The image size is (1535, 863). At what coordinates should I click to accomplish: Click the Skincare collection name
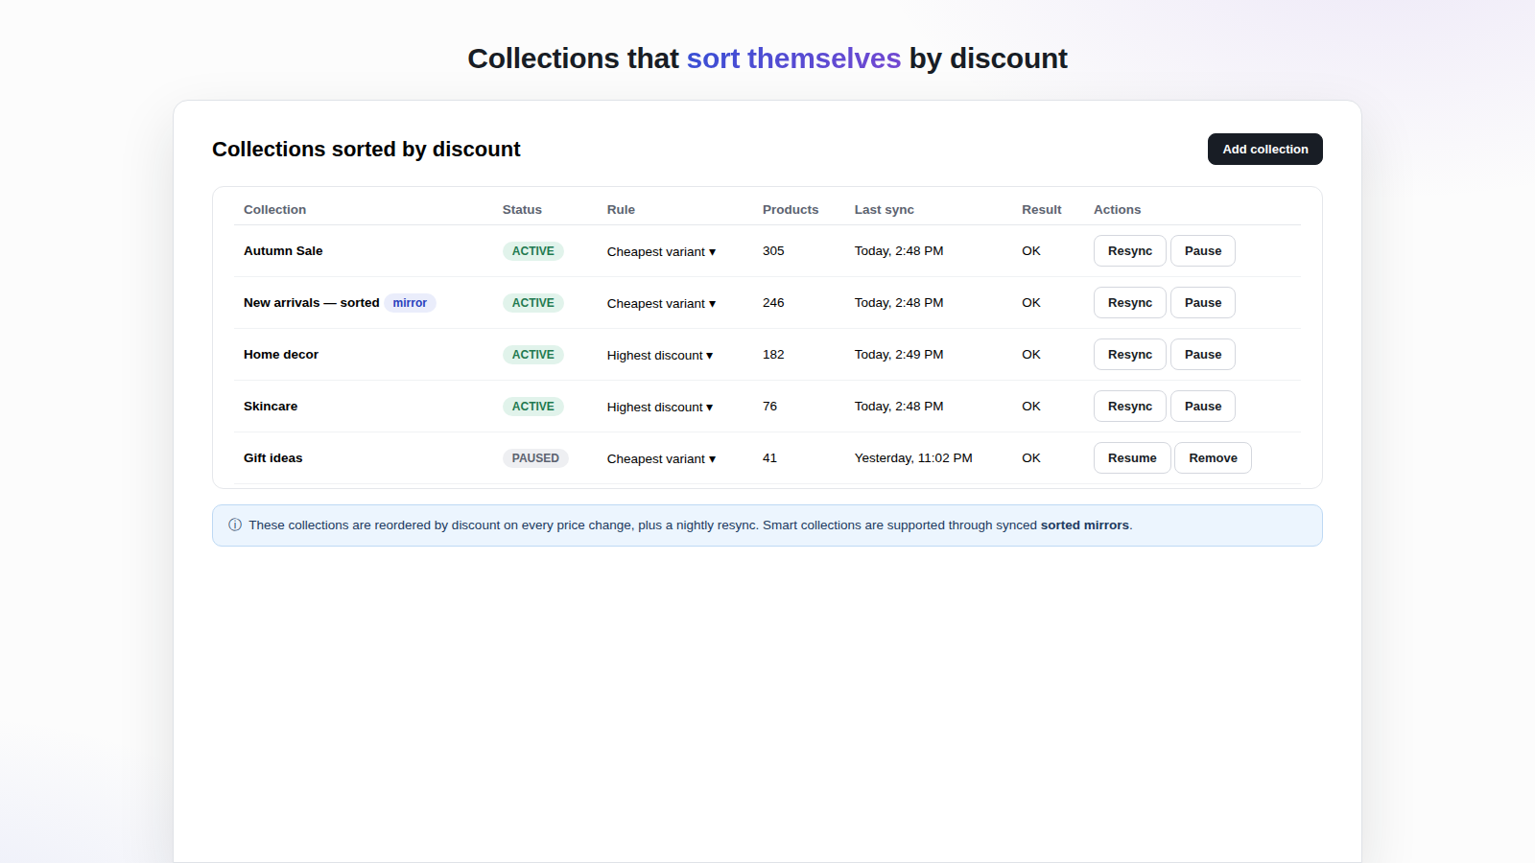[271, 407]
